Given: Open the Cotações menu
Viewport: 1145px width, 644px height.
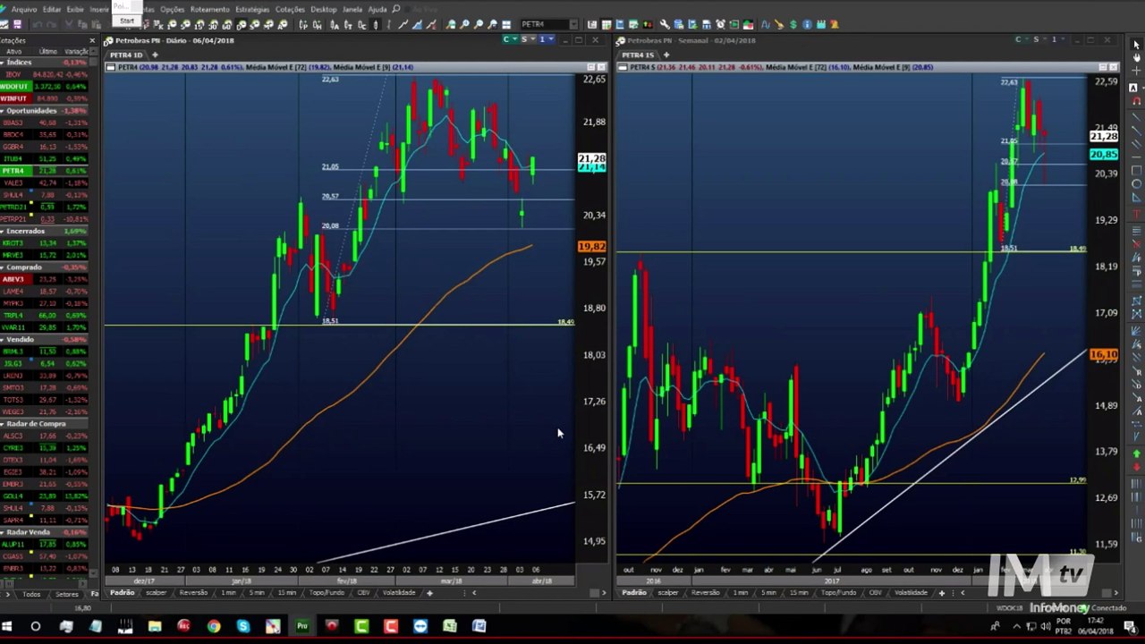Looking at the screenshot, I should pos(290,9).
